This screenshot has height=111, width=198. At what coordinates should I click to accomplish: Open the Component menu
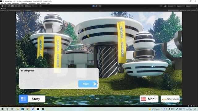pos(24,3)
